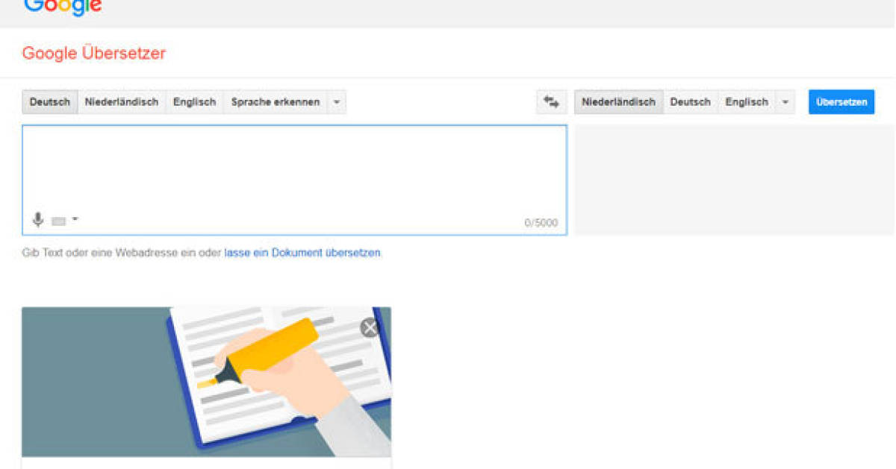Select Englisch as source language
This screenshot has height=469, width=896.
[x=195, y=102]
